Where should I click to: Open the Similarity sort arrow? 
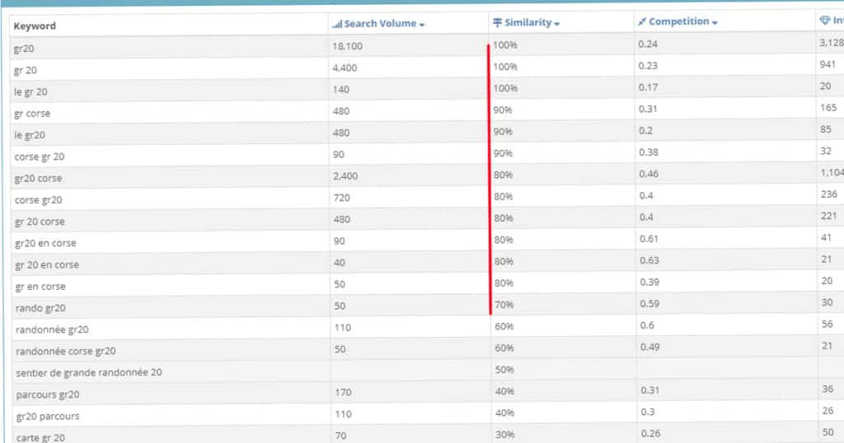(x=556, y=24)
